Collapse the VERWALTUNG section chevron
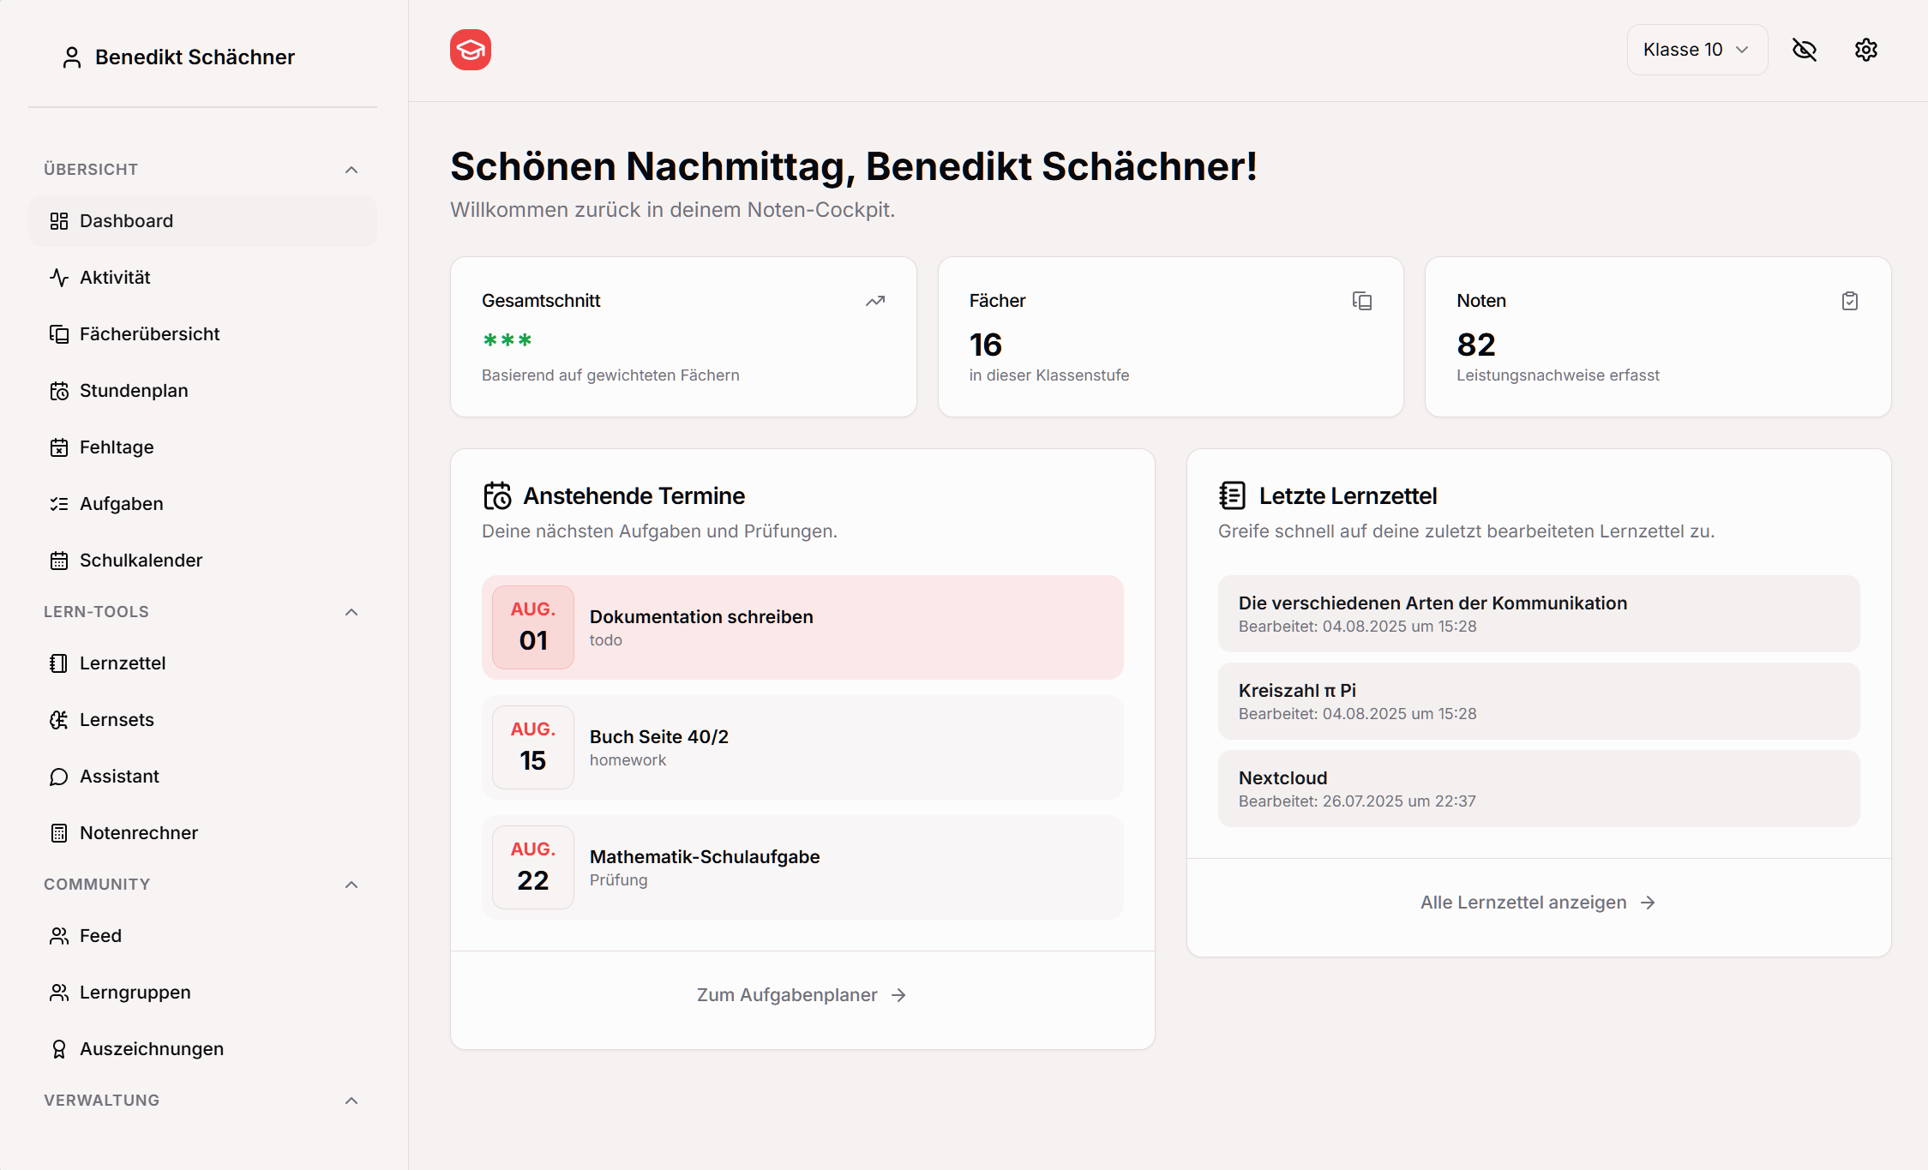Viewport: 1928px width, 1170px height. tap(351, 1101)
